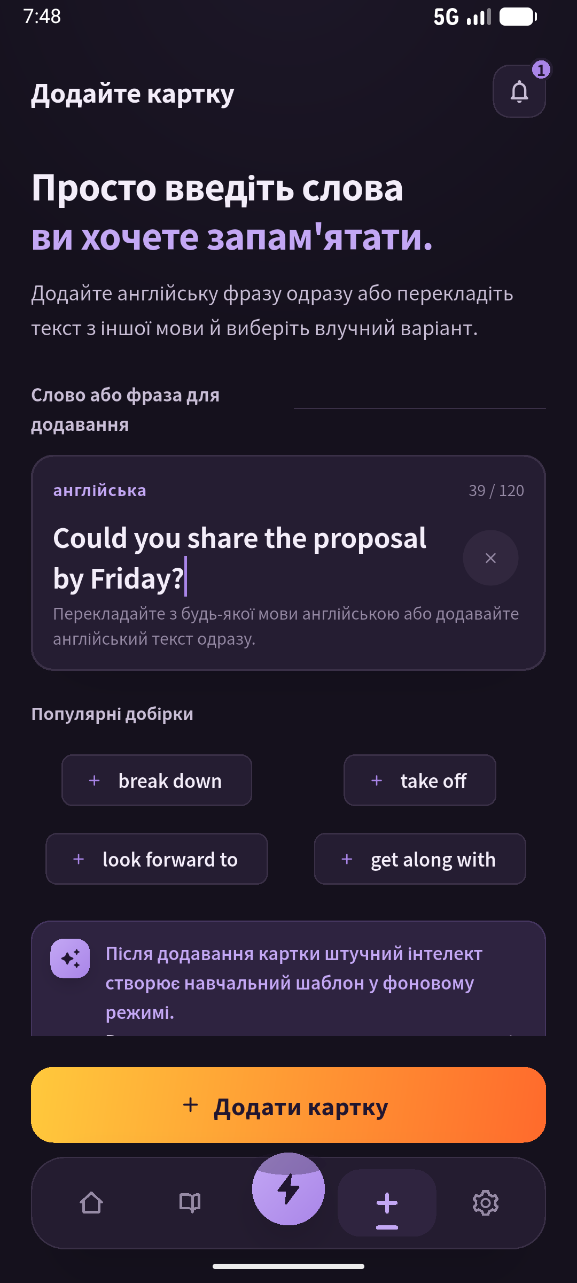Tap the sparkle AI icon
Screen dimensions: 577x1283
[70, 959]
